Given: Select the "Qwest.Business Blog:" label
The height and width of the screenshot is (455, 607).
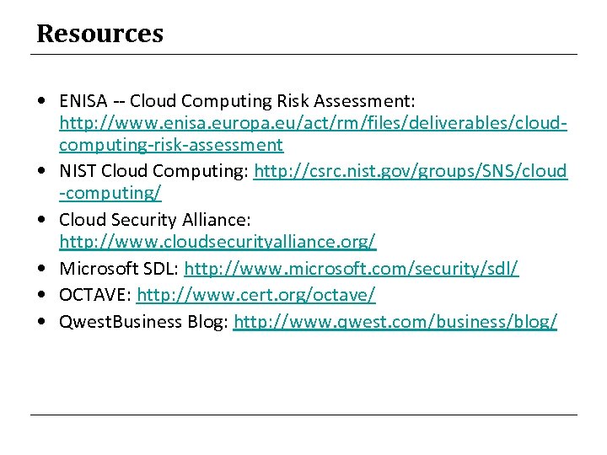Looking at the screenshot, I should tap(143, 321).
